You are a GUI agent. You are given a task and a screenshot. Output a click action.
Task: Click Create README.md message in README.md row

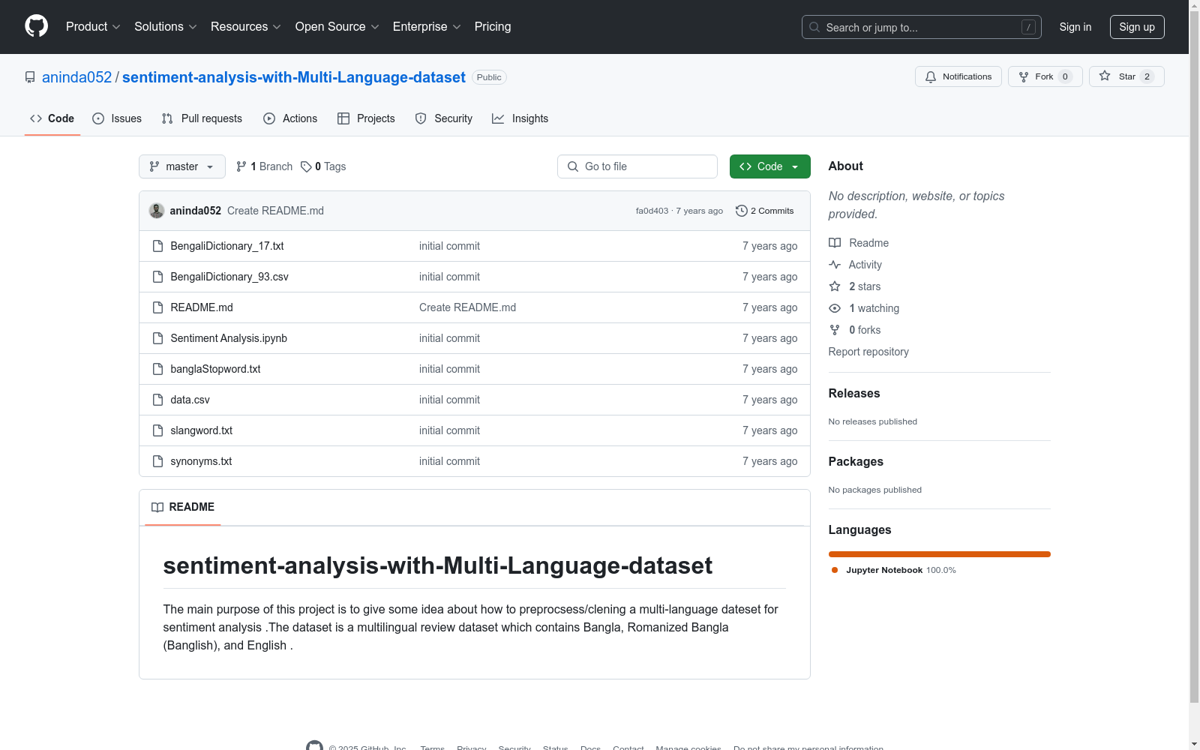tap(467, 307)
